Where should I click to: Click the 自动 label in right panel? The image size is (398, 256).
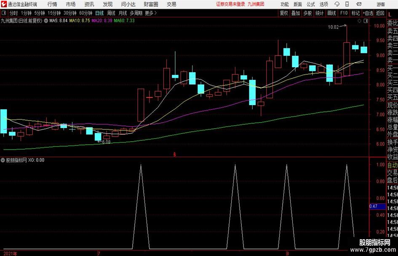tap(393, 165)
